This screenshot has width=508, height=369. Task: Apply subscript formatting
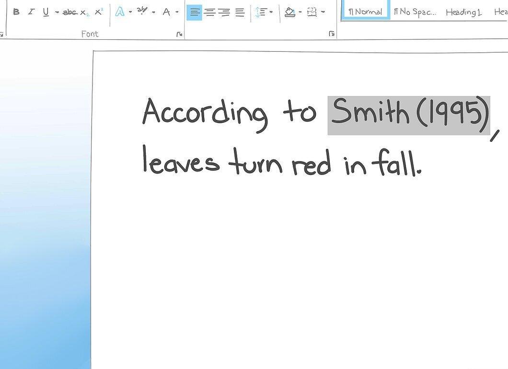coord(84,12)
